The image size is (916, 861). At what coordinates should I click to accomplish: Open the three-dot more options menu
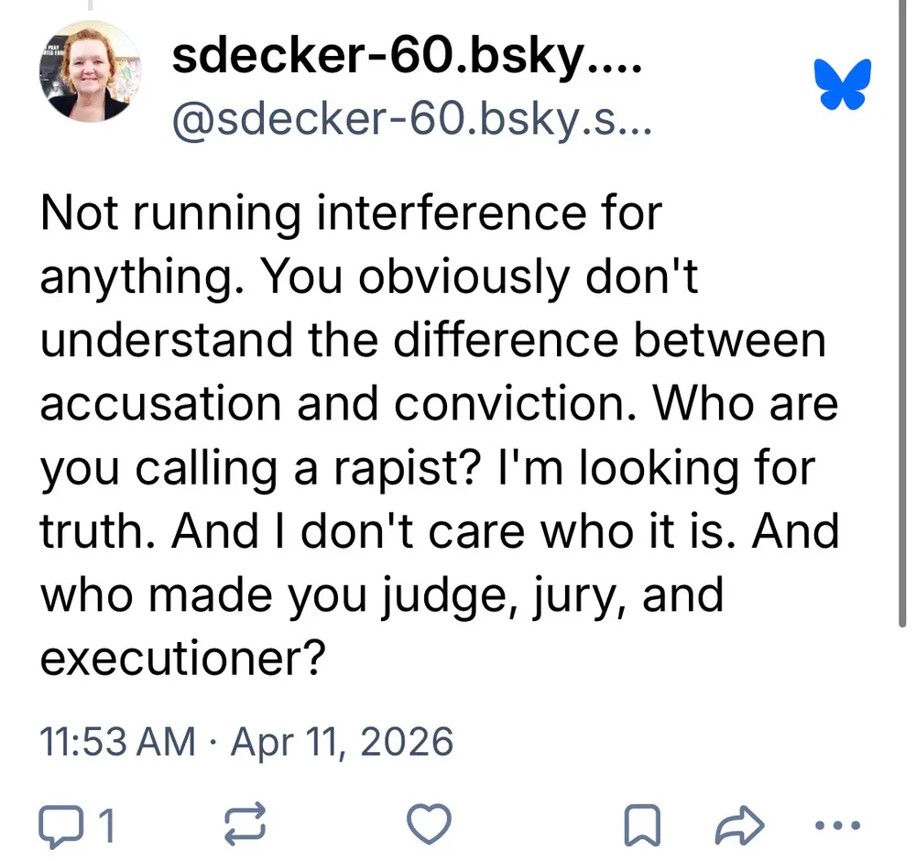coord(837,825)
